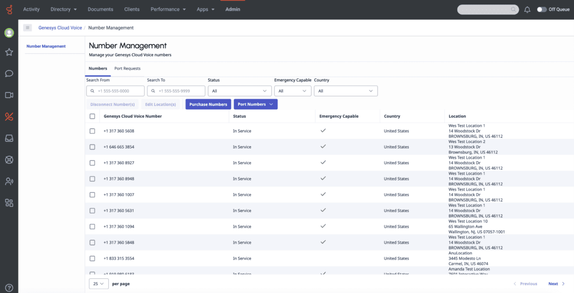Tick the select-all checkbox in table header
Viewport: 574px width, 293px height.
pyautogui.click(x=92, y=117)
